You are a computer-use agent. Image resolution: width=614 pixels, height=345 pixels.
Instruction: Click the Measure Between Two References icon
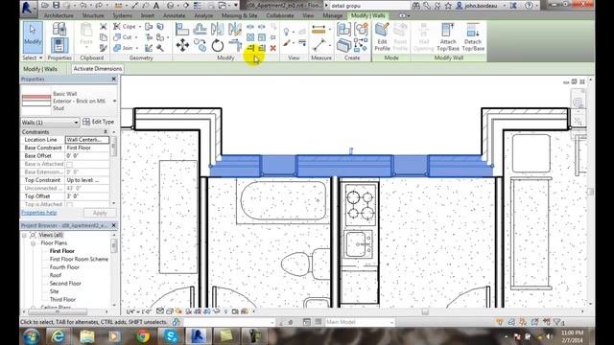click(x=319, y=45)
